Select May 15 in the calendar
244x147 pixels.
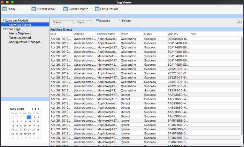click(x=25, y=125)
